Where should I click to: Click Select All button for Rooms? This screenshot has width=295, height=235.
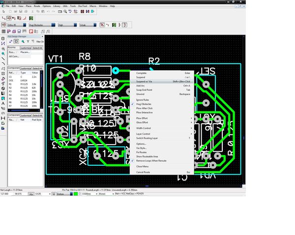(37, 48)
